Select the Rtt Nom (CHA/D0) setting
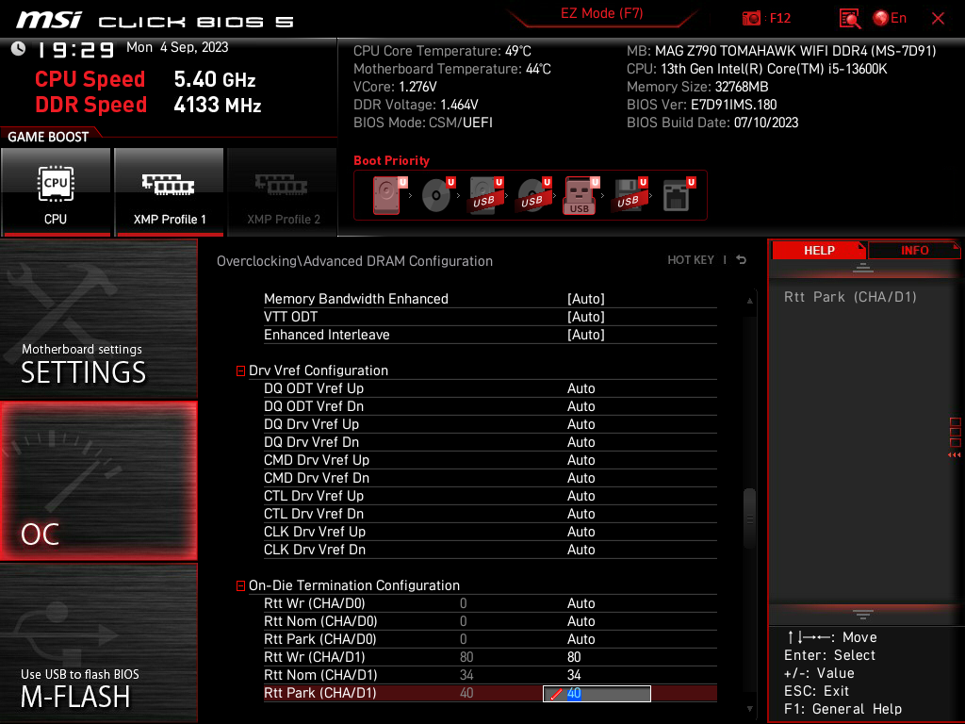The width and height of the screenshot is (965, 724). click(490, 621)
